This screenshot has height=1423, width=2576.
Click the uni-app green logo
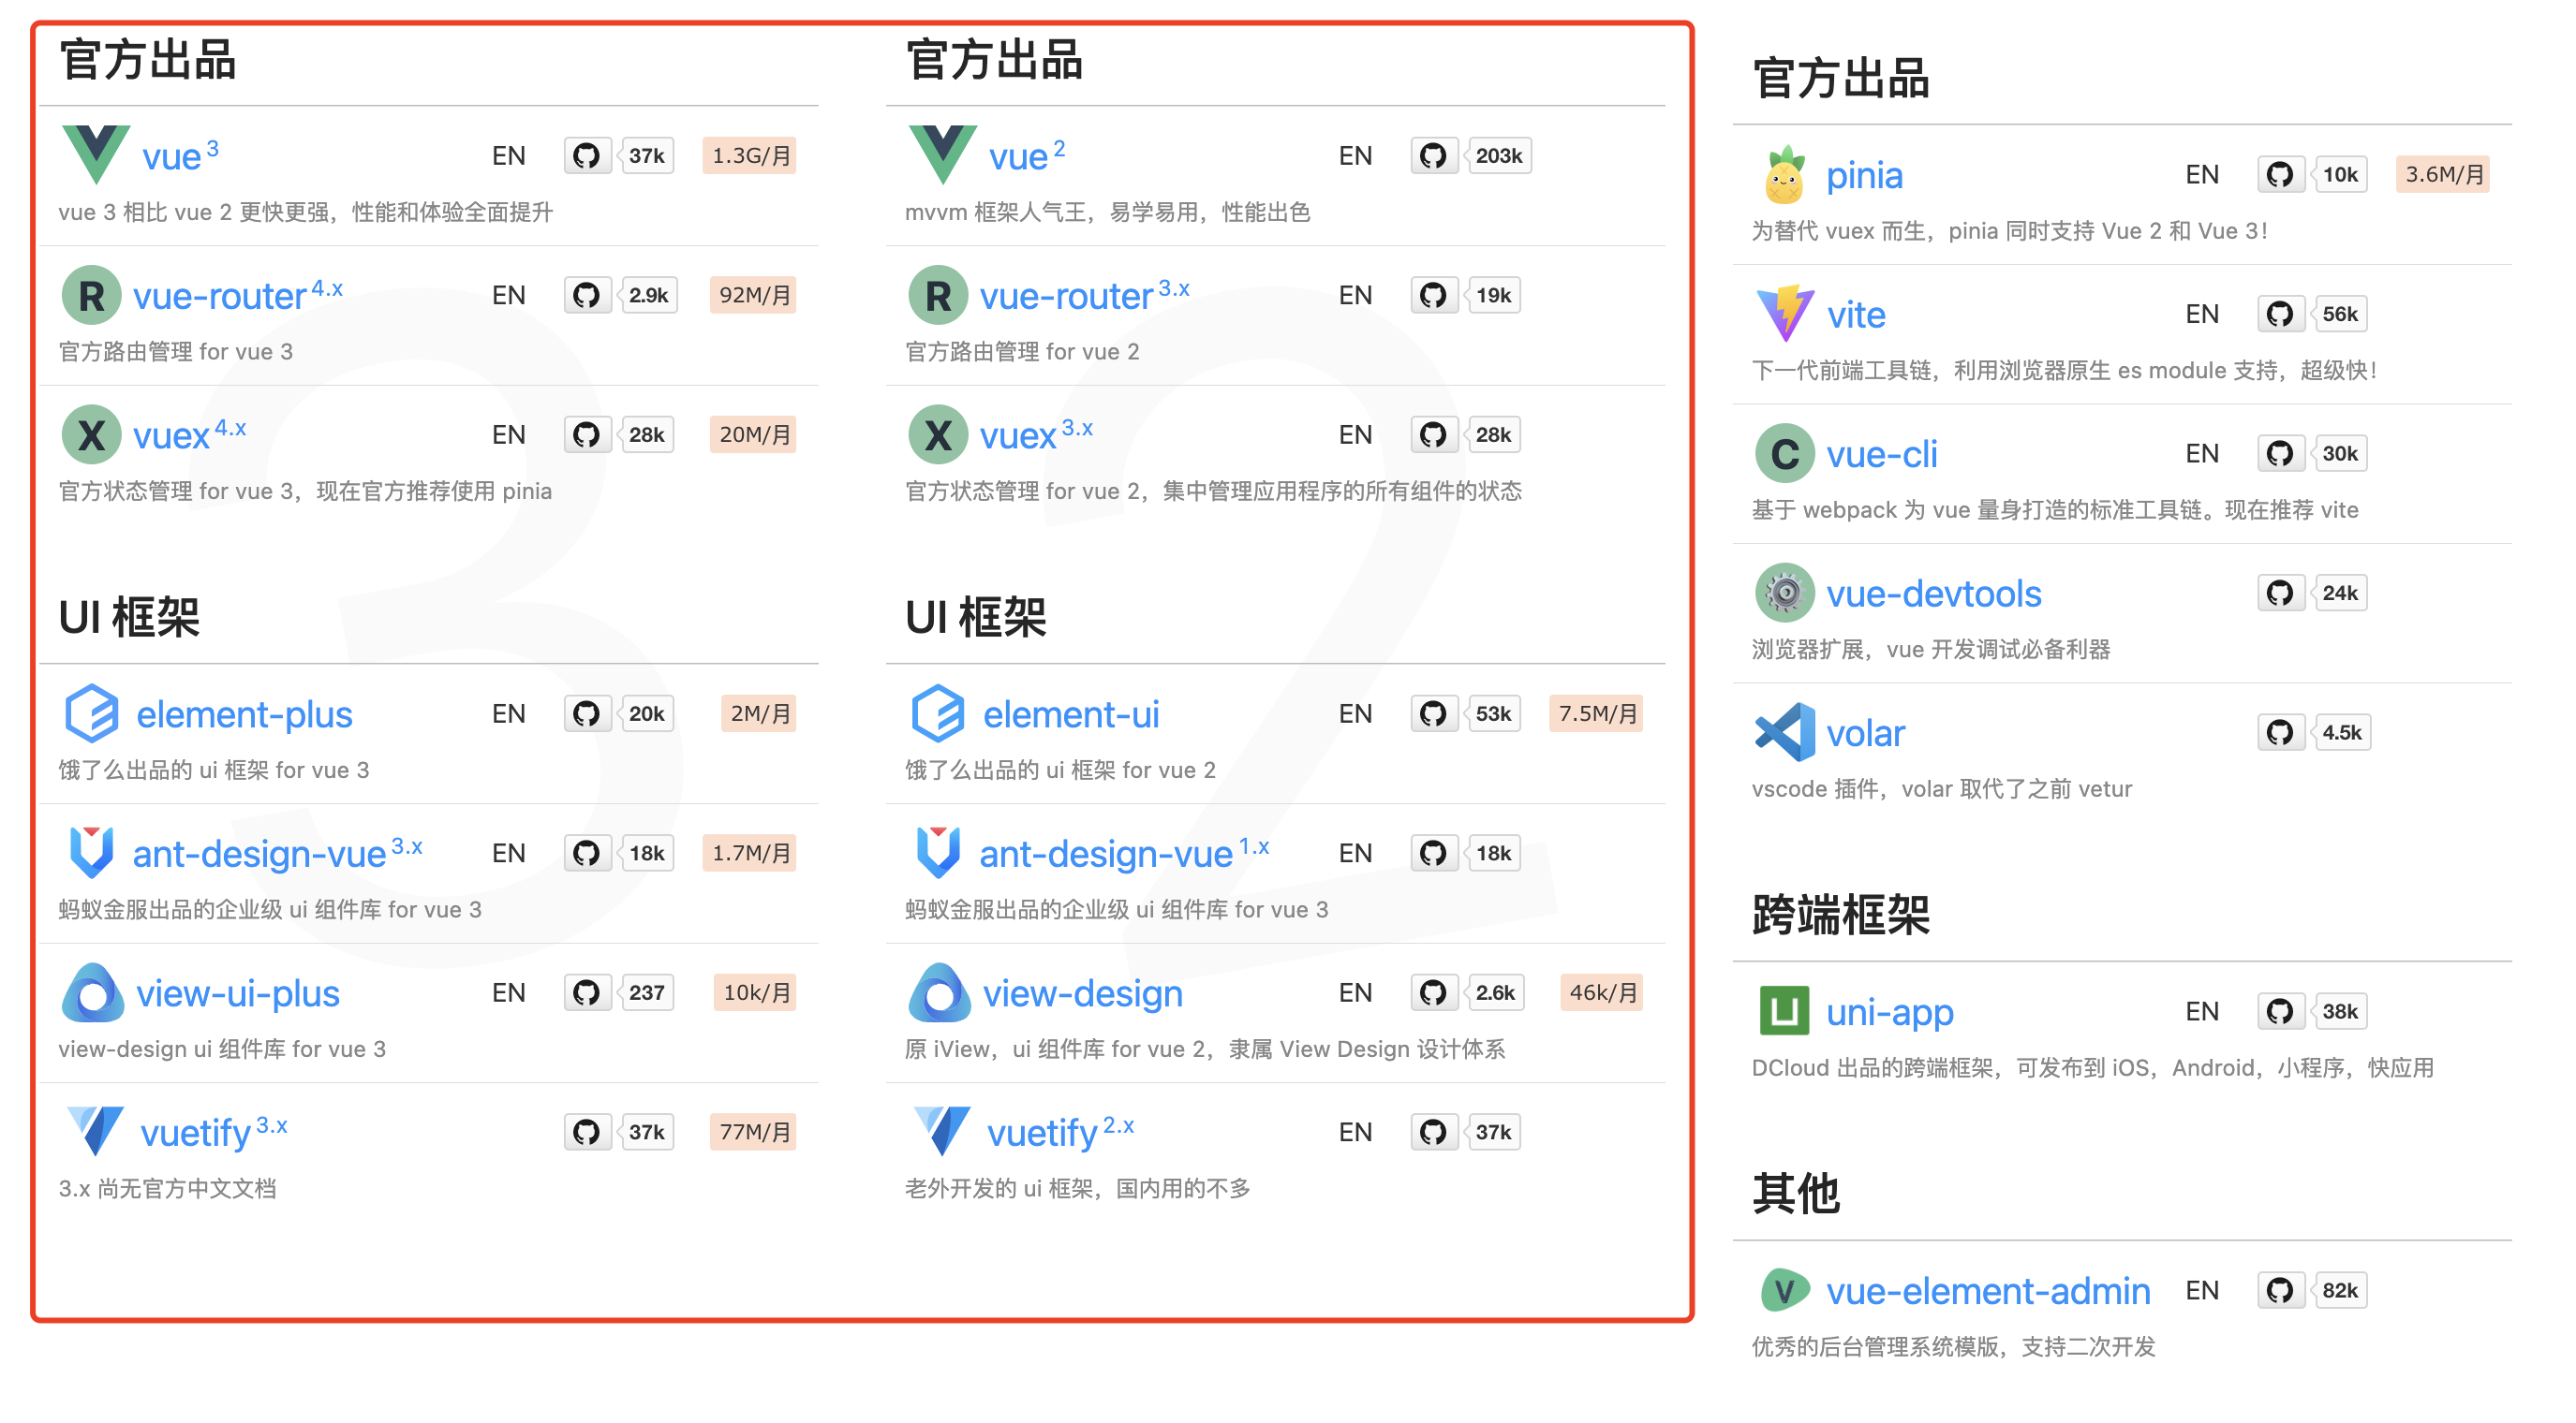pyautogui.click(x=1784, y=1011)
